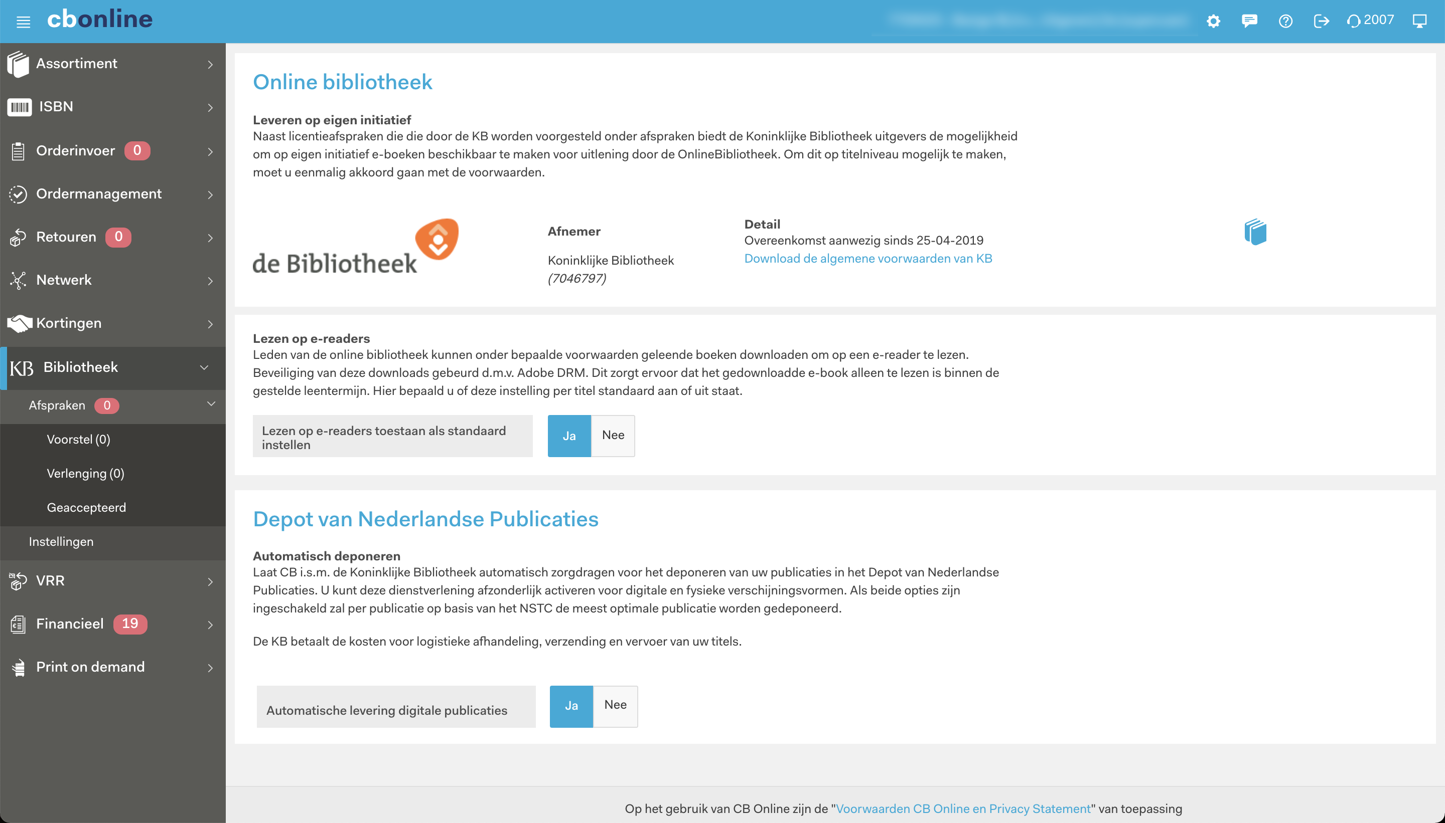This screenshot has height=823, width=1445.
Task: Click the 'Automatisch deponeren' heading
Action: 327,556
